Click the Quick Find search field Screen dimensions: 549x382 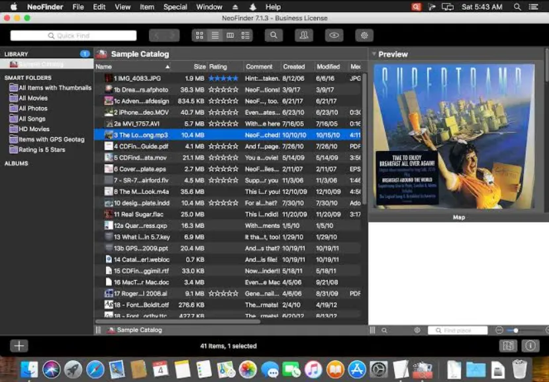click(x=74, y=35)
